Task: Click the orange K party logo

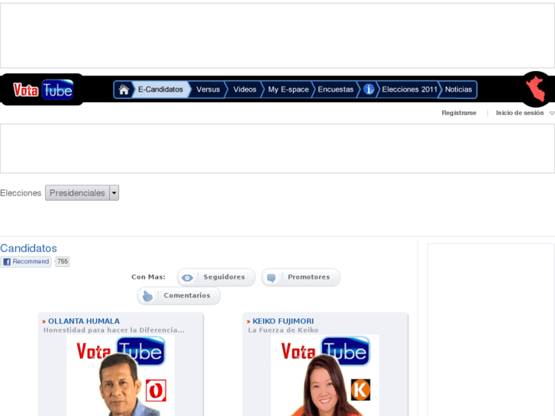Action: click(x=360, y=390)
